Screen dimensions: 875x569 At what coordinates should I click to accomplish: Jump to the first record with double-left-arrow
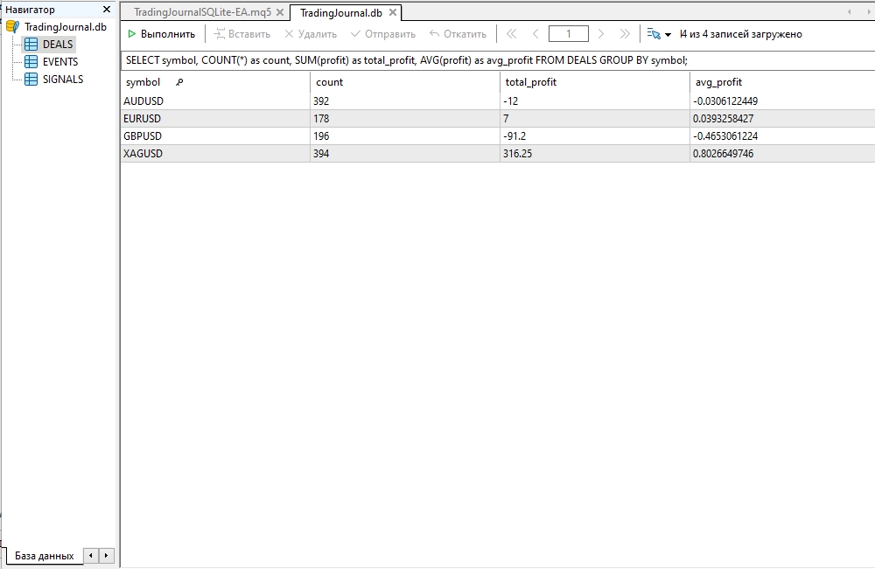(511, 33)
